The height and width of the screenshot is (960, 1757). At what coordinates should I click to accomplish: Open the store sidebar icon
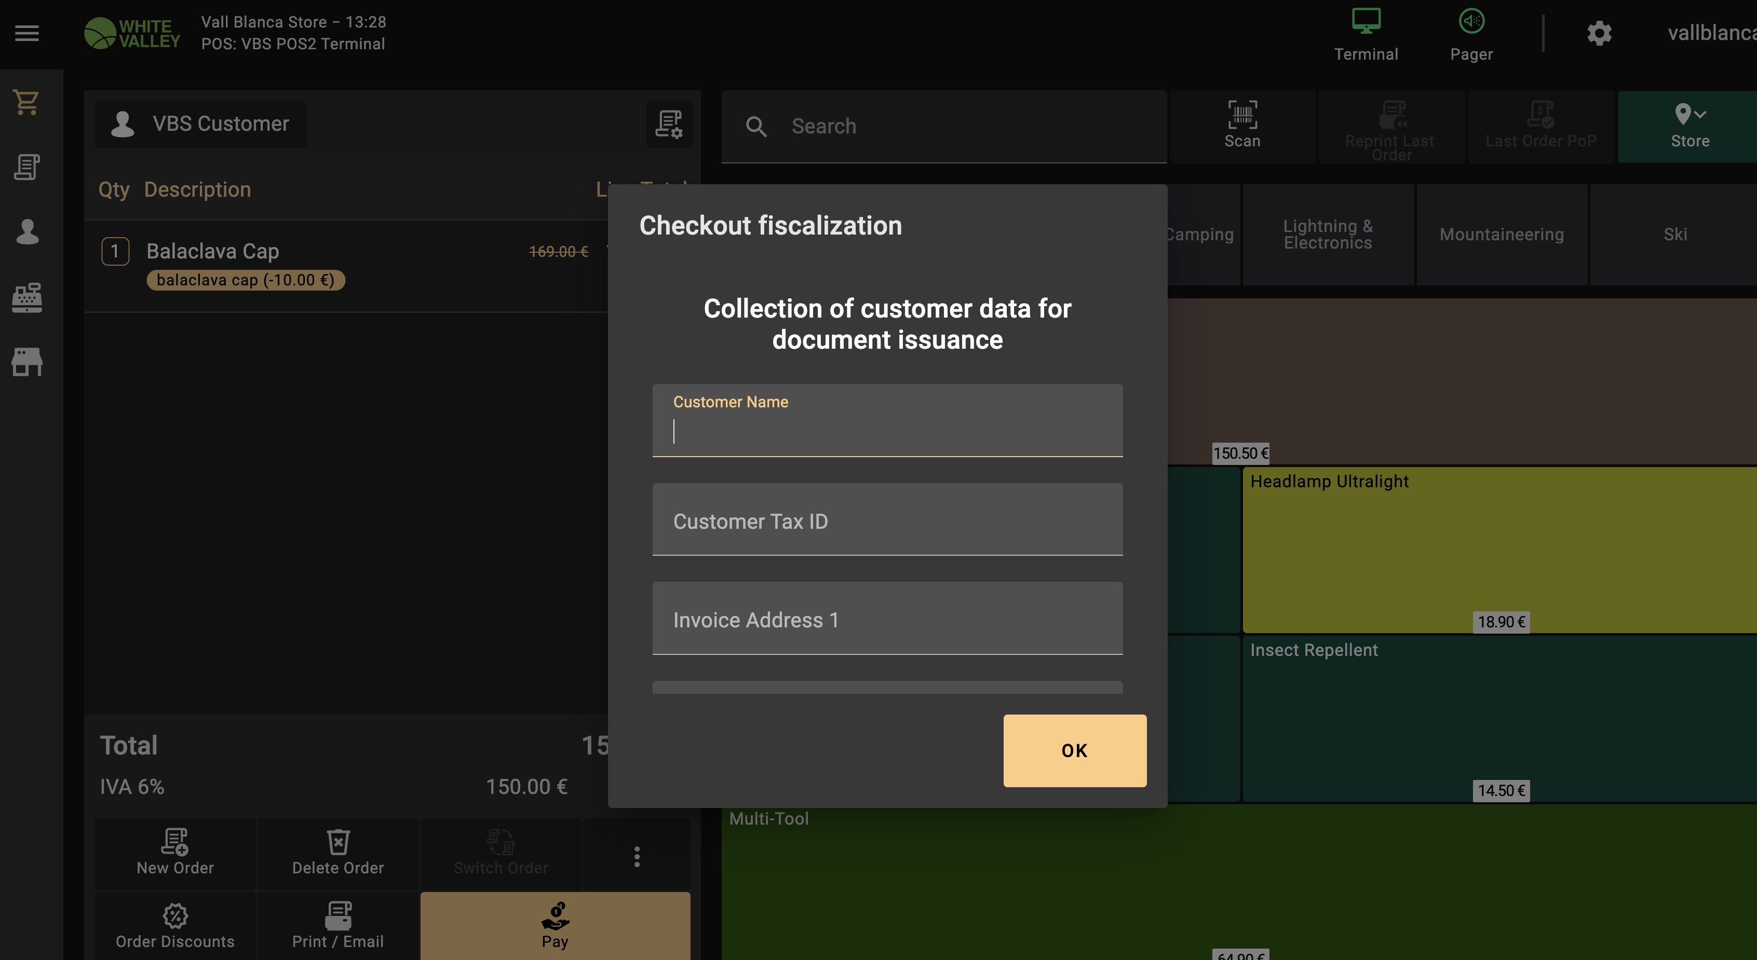(26, 361)
